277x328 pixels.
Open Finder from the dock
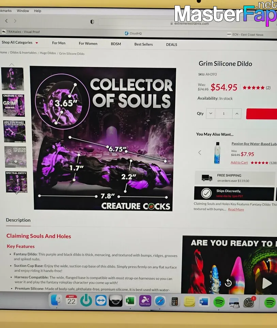tap(56, 300)
